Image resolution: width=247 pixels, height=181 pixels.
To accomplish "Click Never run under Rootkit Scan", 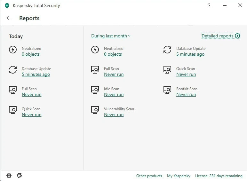I will coord(186,95).
